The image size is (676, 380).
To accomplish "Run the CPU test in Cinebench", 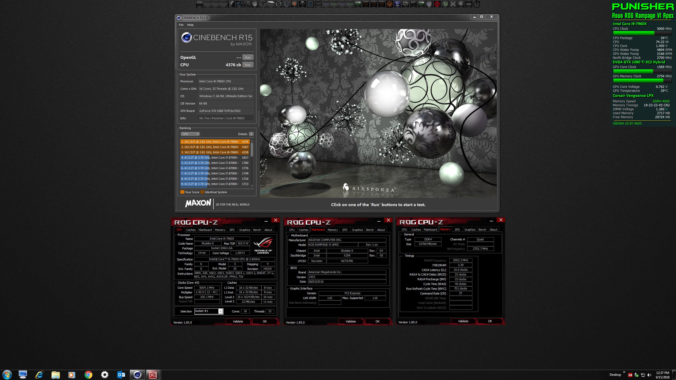I will [x=248, y=65].
